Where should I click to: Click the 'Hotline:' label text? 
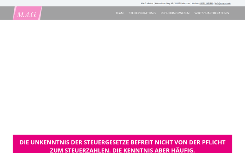pyautogui.click(x=195, y=3)
